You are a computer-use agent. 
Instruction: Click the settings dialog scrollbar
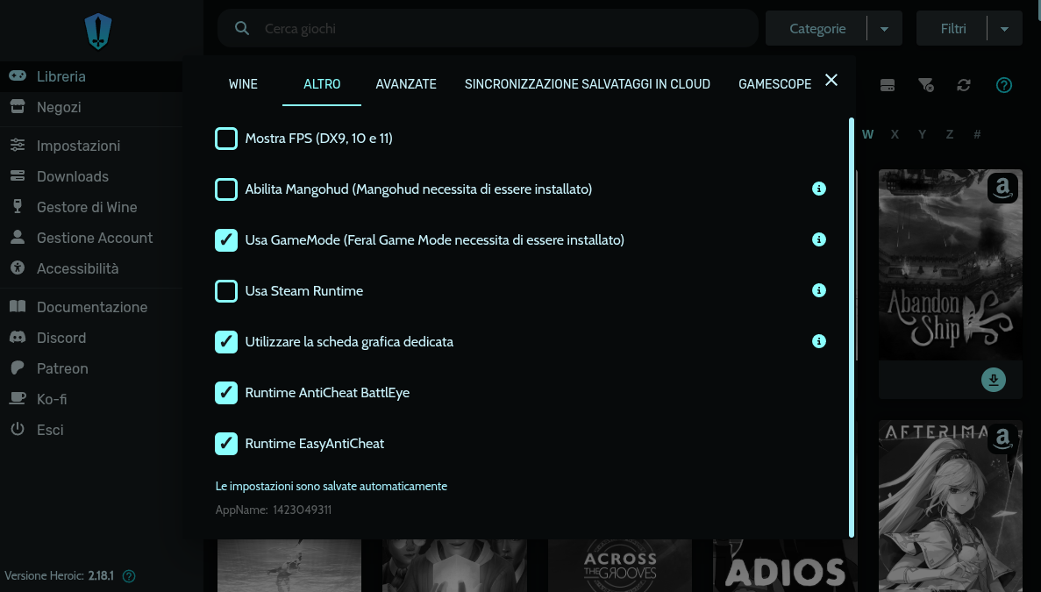[851, 328]
